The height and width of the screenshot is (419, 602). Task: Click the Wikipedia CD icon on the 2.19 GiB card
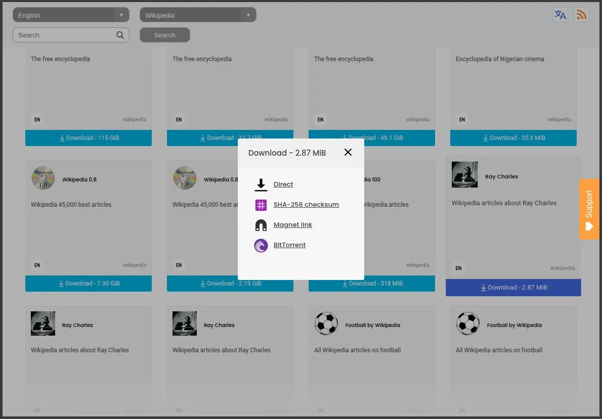[185, 177]
